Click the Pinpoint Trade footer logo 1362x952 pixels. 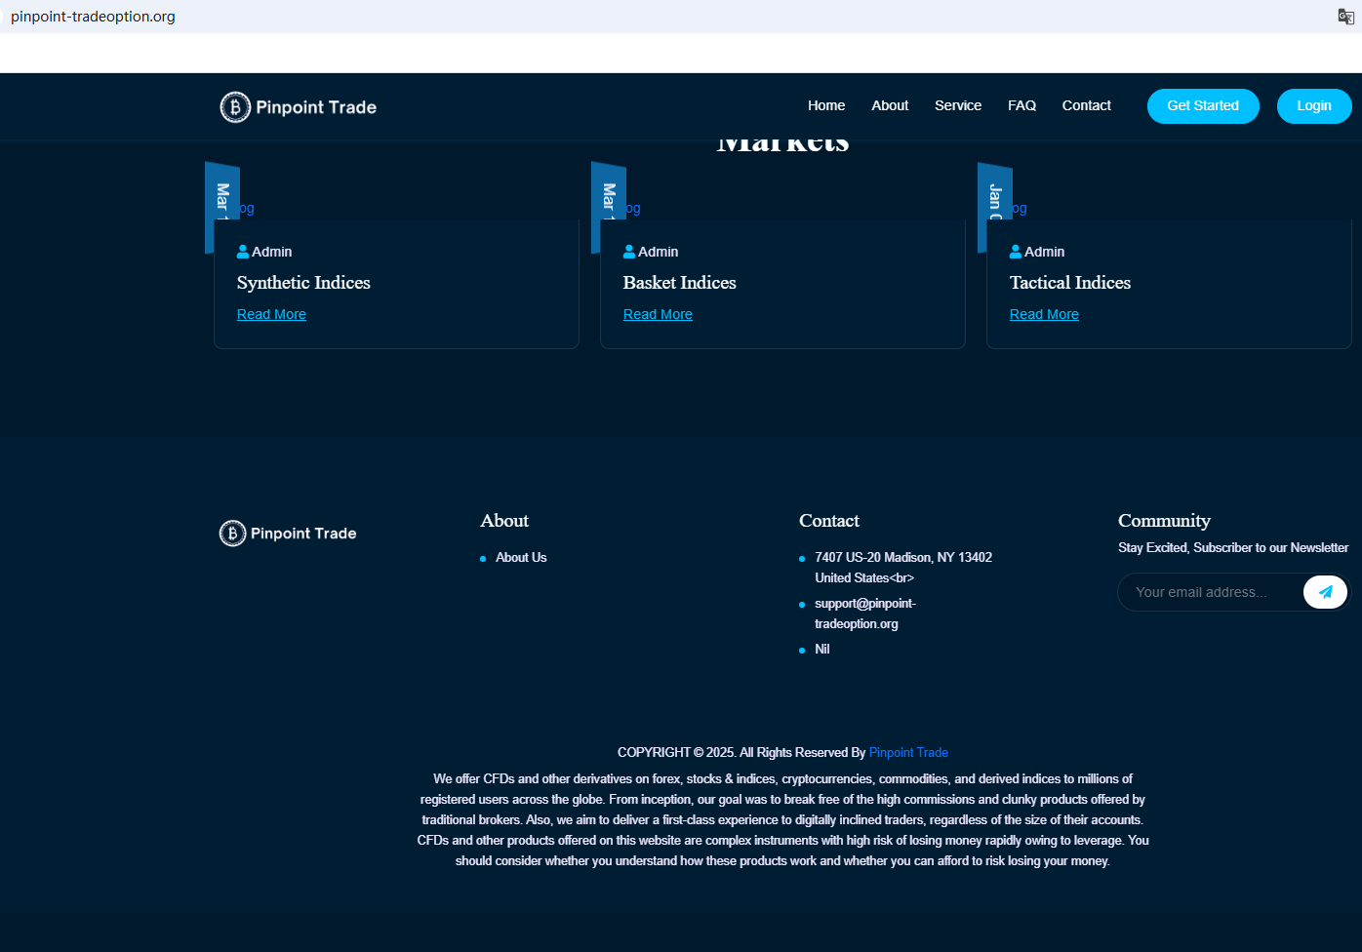[288, 534]
